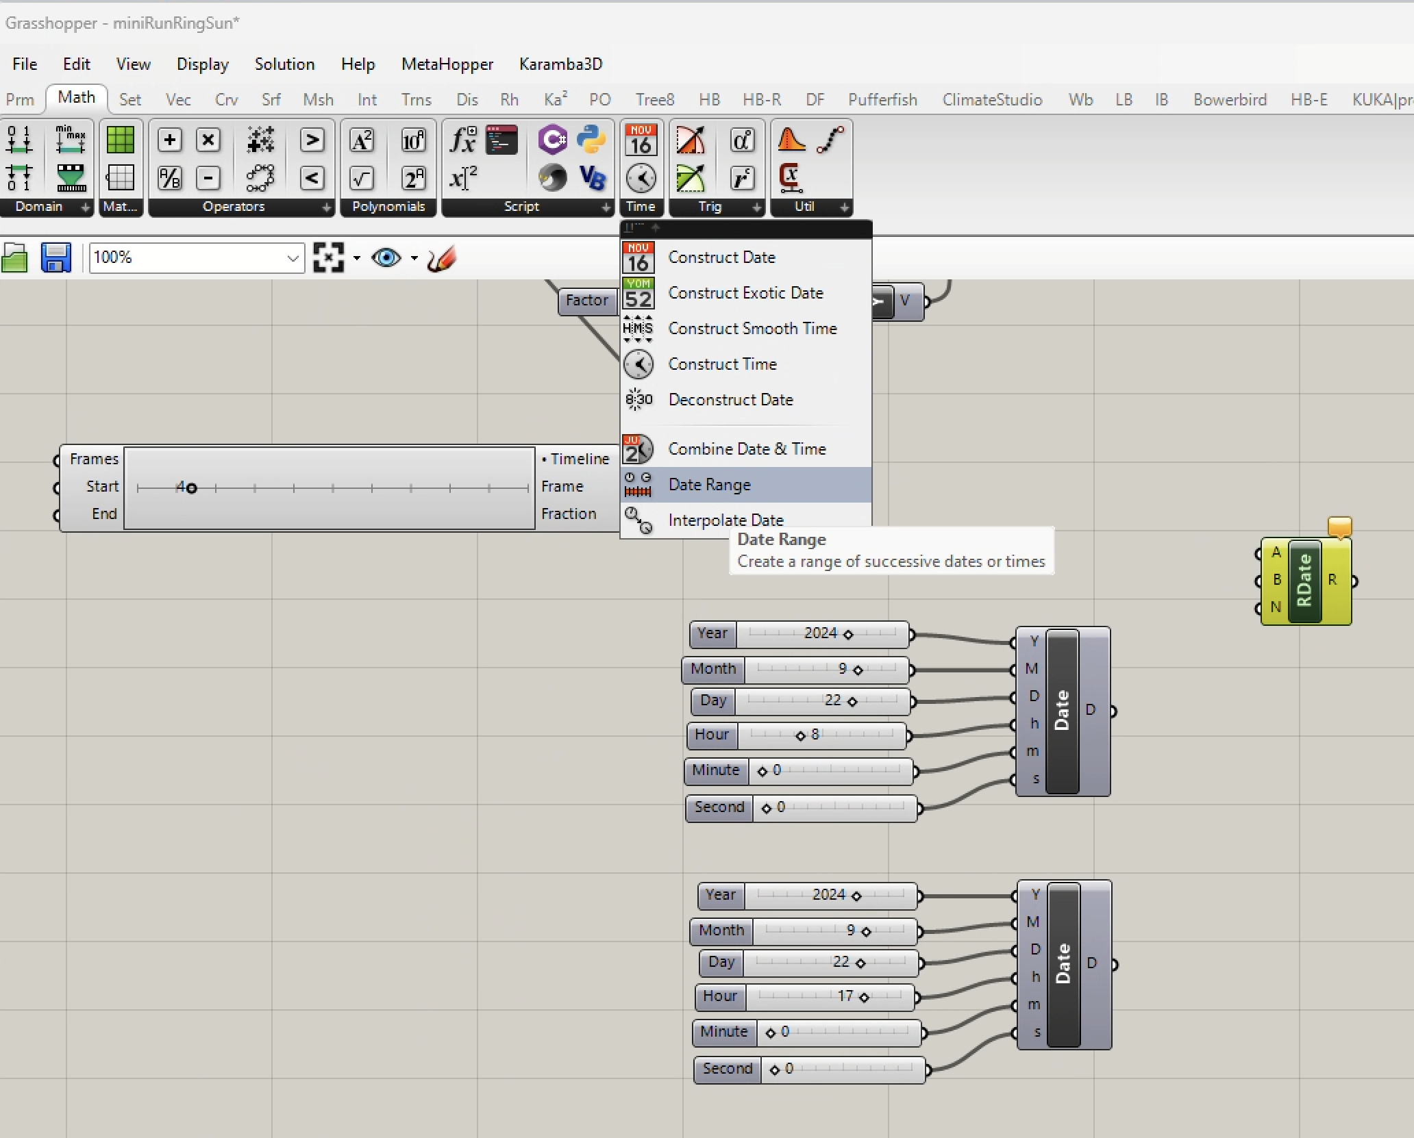The height and width of the screenshot is (1138, 1414).
Task: Choose Date Range from Time list
Action: pyautogui.click(x=710, y=485)
